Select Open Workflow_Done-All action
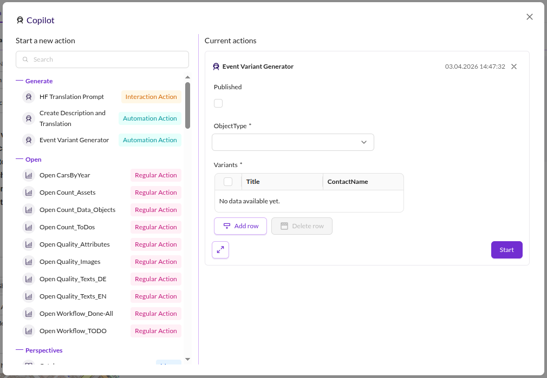Viewport: 547px width, 378px height. click(102, 314)
